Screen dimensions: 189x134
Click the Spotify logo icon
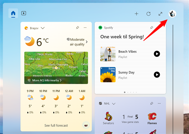coord(100,28)
